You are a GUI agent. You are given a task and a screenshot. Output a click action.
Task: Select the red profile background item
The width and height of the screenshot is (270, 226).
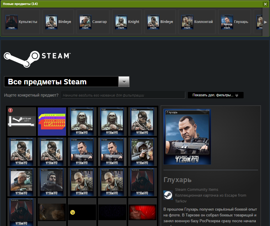pos(143,212)
